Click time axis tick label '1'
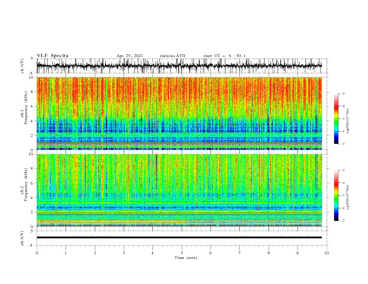The image size is (368, 284). [66, 253]
